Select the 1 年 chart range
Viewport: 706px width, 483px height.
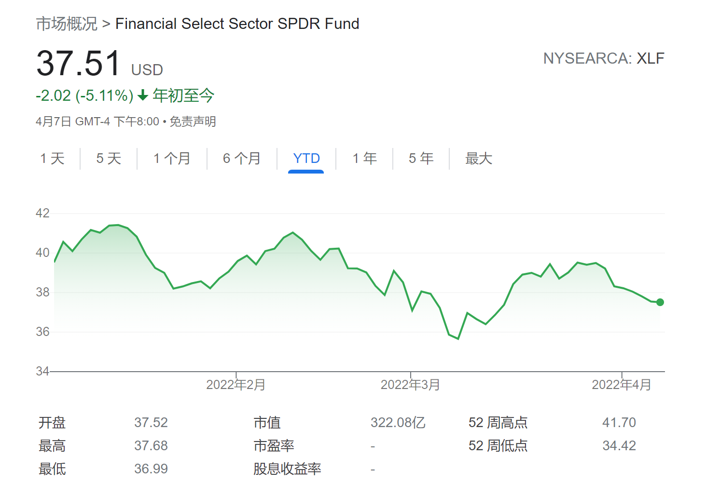pos(364,159)
